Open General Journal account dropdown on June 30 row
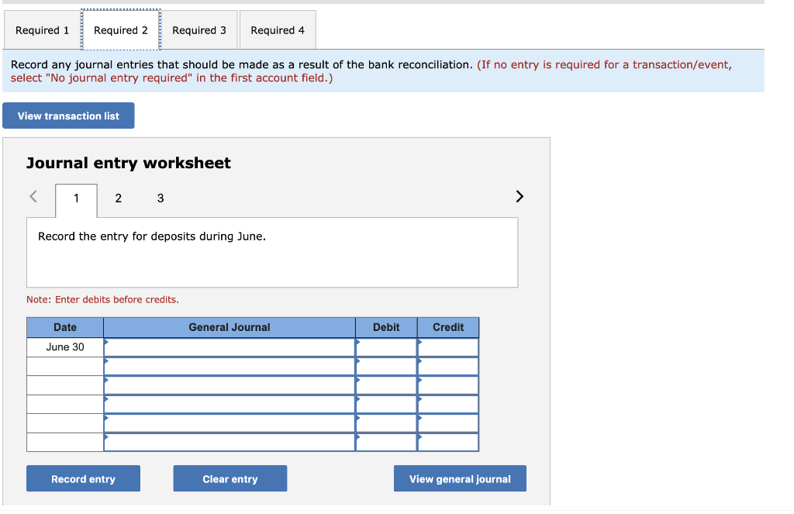This screenshot has width=794, height=514. pyautogui.click(x=230, y=347)
